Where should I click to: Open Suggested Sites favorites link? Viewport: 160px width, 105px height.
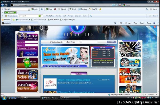click(23, 19)
